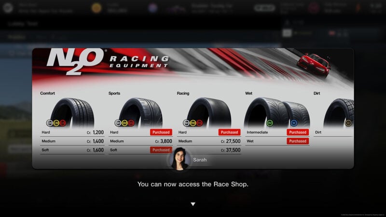The width and height of the screenshot is (386, 217).
Task: Click the Sports category heading
Action: 114,93
